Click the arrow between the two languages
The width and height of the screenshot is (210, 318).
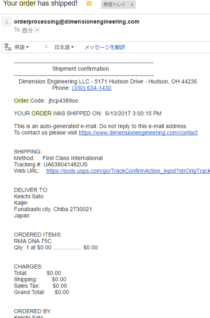point(46,47)
